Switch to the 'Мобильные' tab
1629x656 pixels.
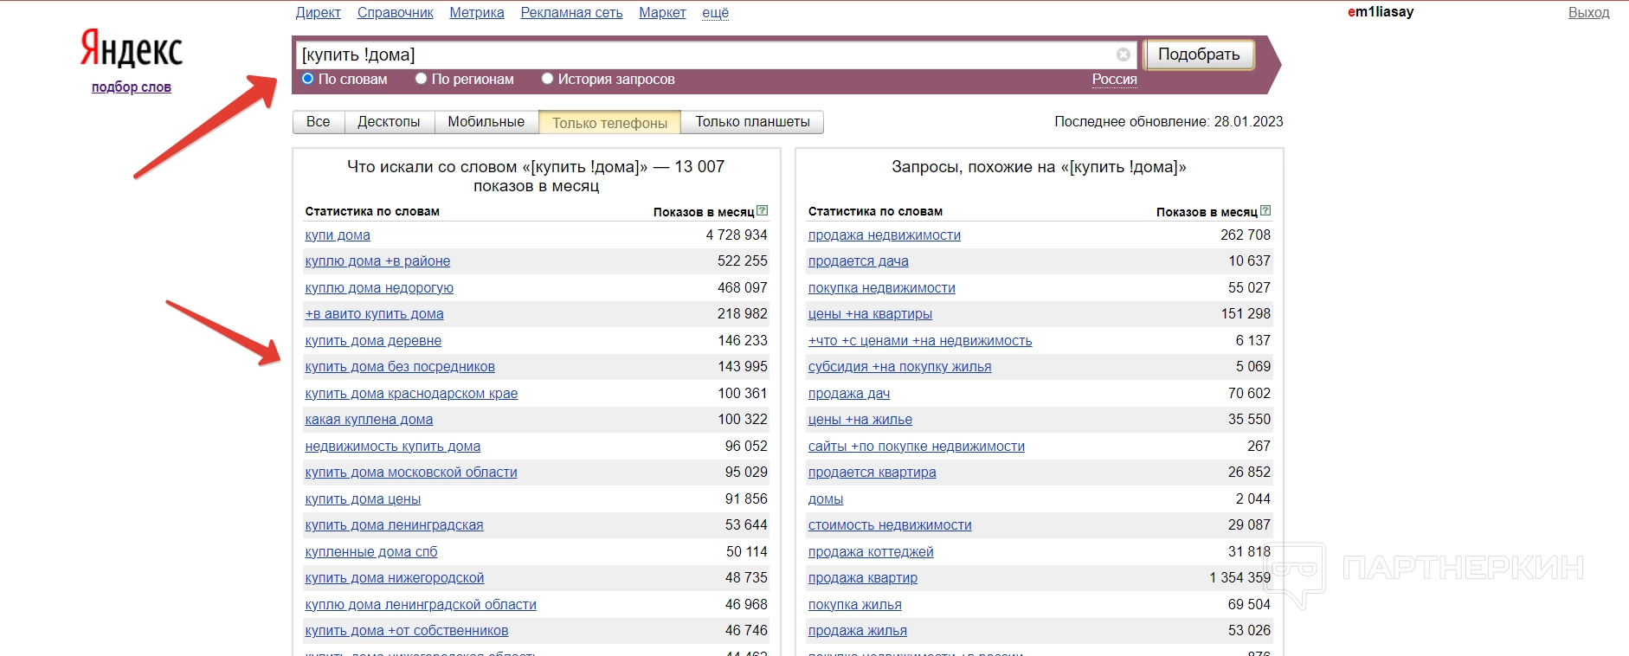pos(486,122)
